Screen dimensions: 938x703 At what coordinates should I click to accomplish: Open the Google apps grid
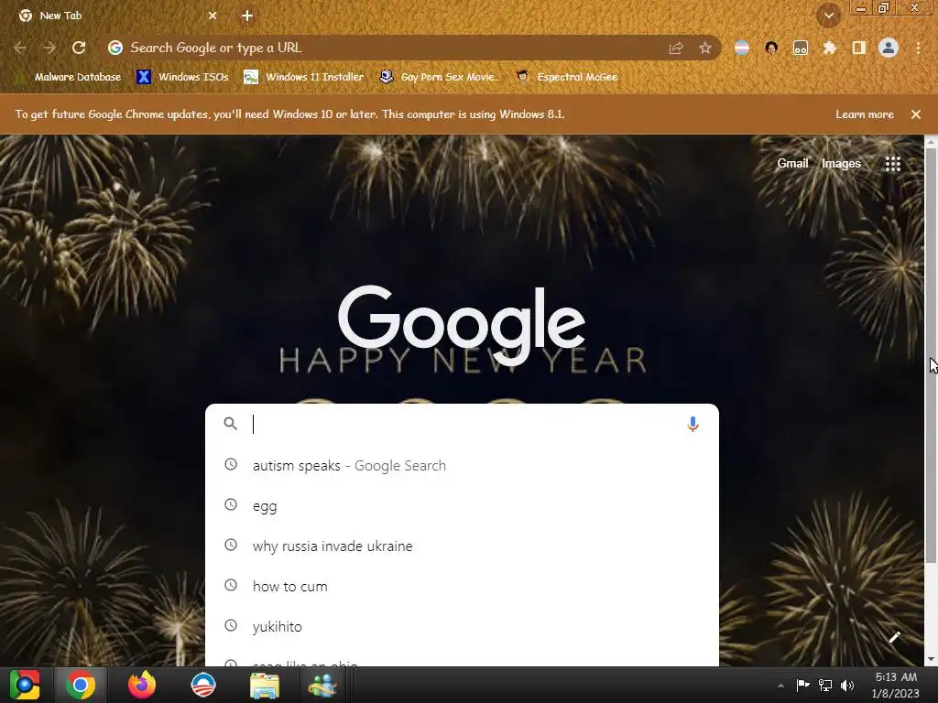click(892, 164)
